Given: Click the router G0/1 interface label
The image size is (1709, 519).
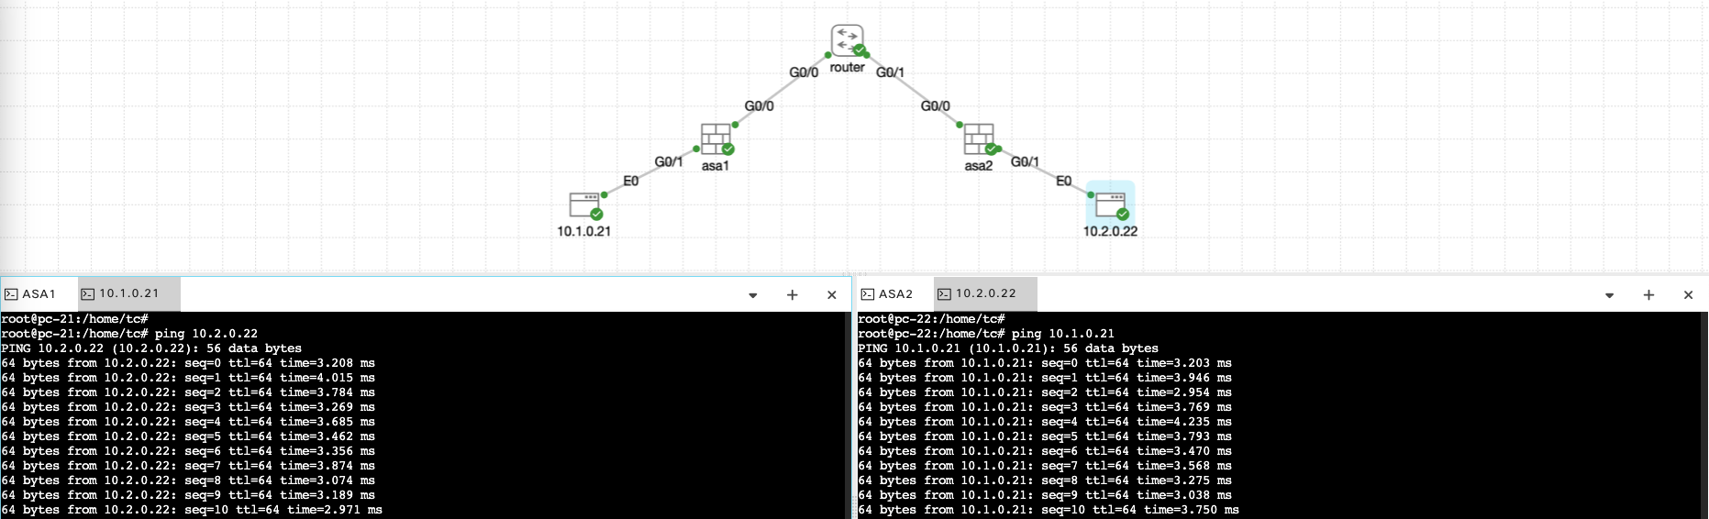Looking at the screenshot, I should coord(890,72).
